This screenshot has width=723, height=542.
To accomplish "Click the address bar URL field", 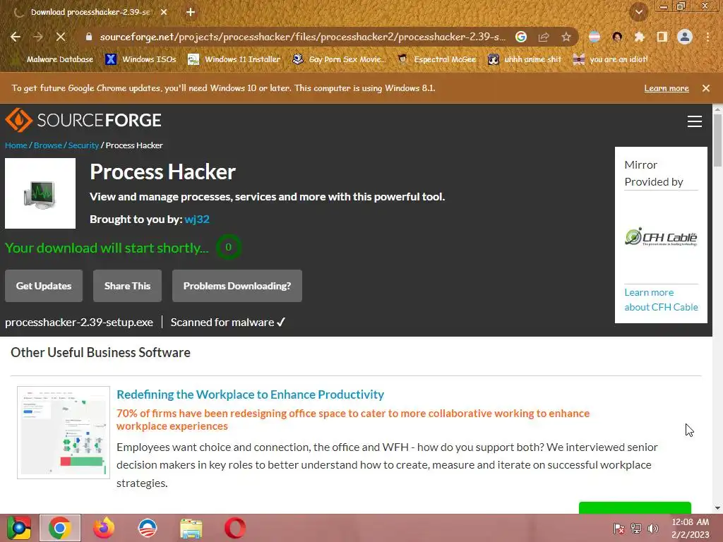I will coord(302,37).
